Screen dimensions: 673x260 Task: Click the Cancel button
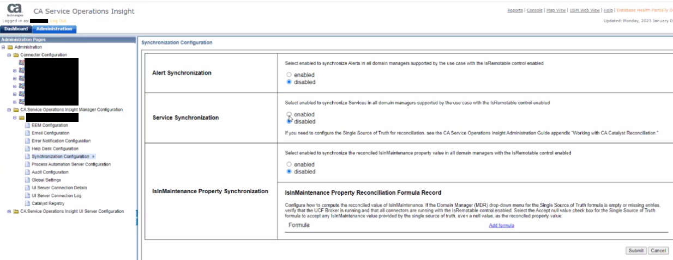coord(658,251)
